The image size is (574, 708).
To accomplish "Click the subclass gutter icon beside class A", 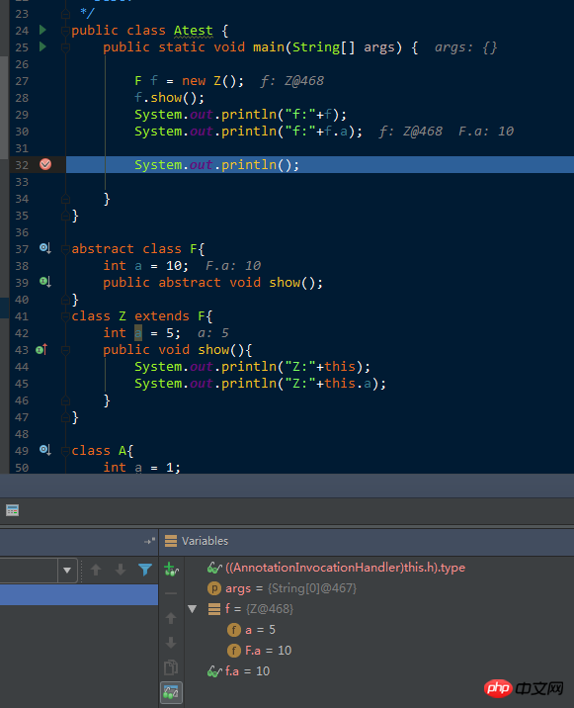I will click(x=44, y=450).
